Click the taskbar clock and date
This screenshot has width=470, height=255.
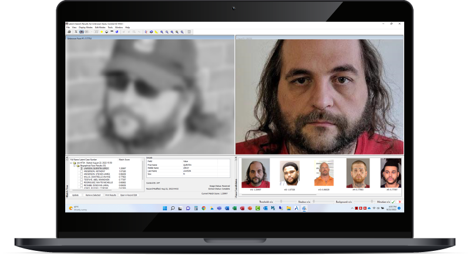click(x=392, y=208)
